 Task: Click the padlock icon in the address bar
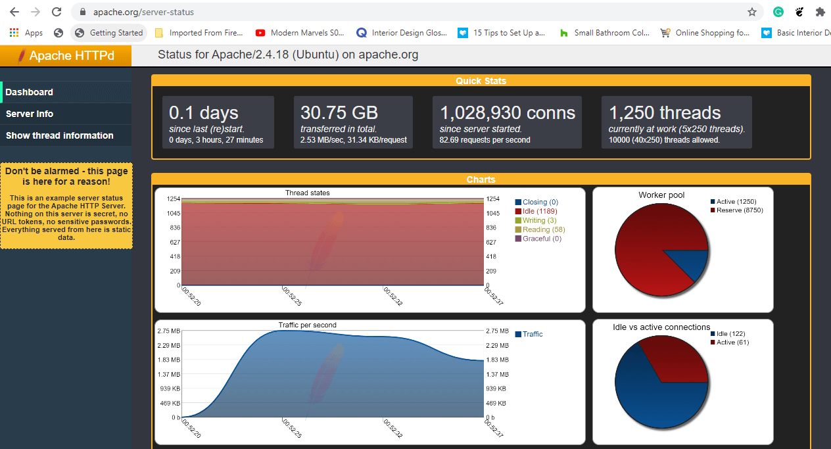82,11
